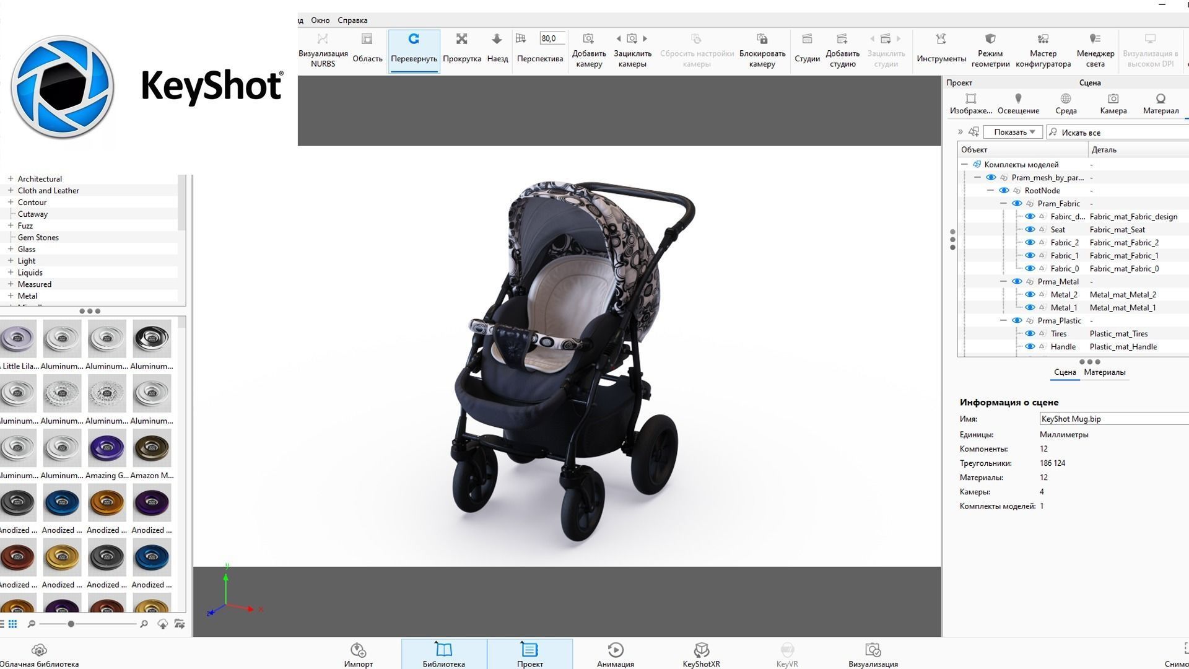Adjust the library thumbnail size slider
Screen dimensions: 1189x669
click(71, 624)
